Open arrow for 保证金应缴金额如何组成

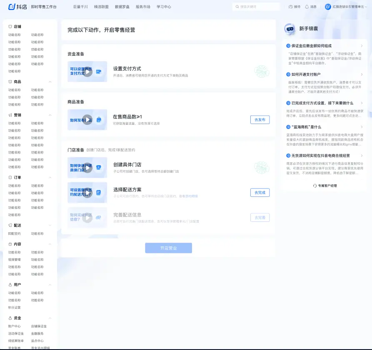point(362,46)
